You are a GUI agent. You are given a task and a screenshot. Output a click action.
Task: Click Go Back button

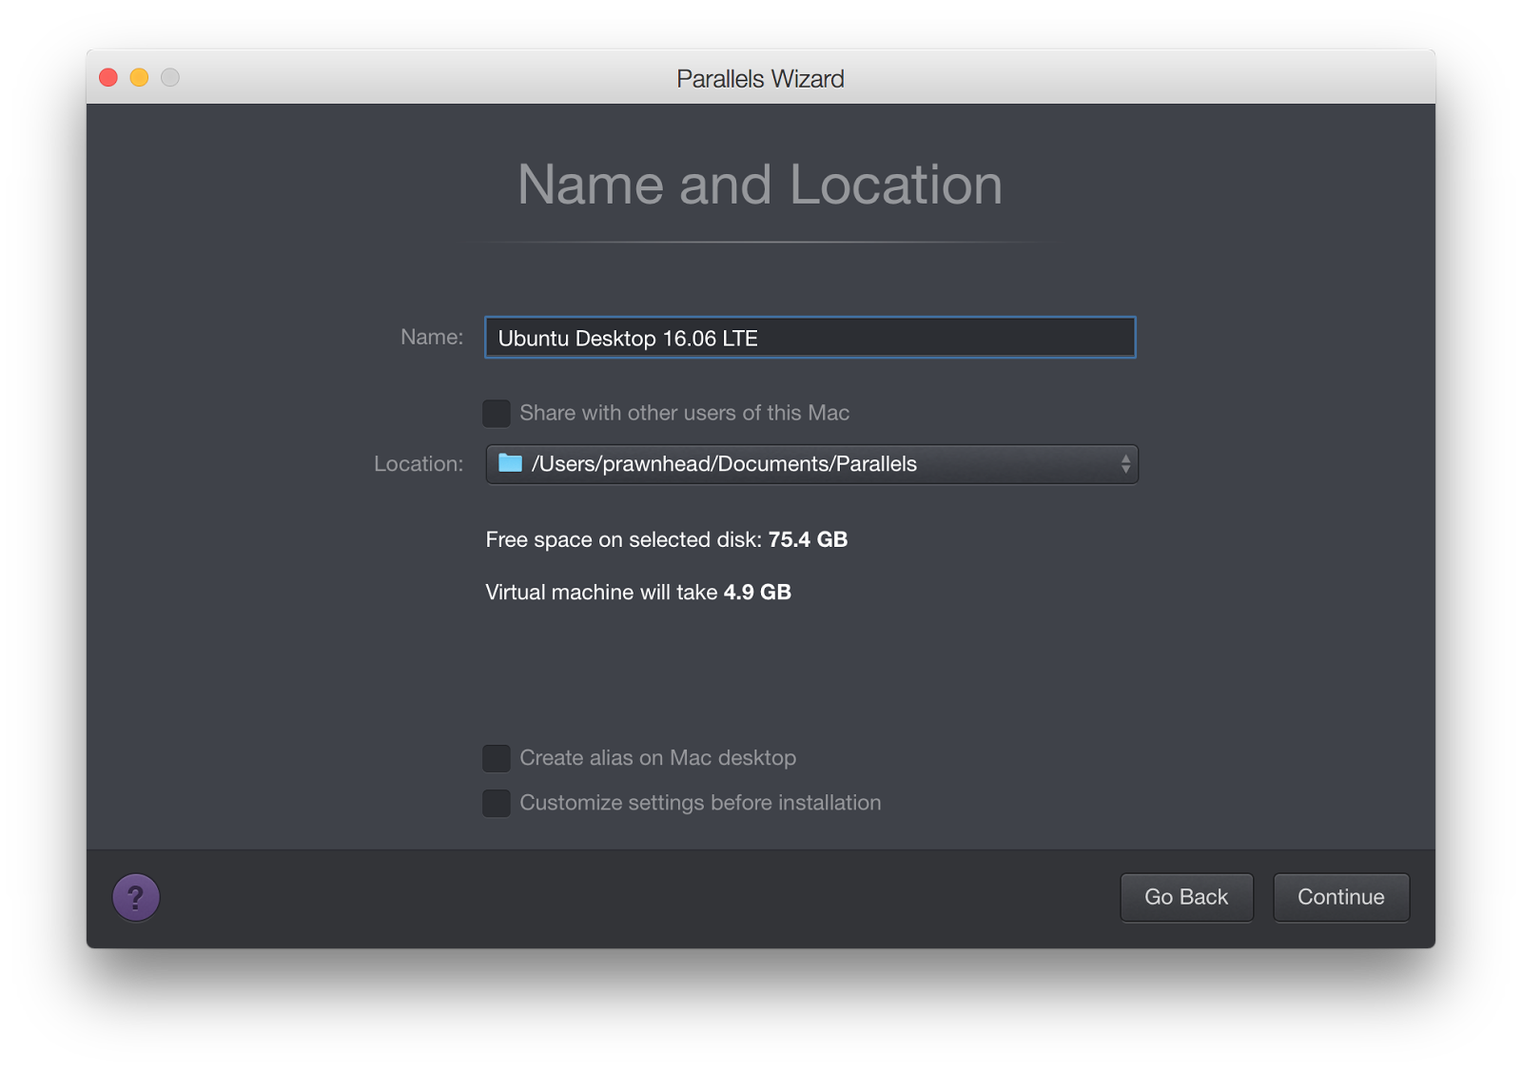pyautogui.click(x=1186, y=897)
